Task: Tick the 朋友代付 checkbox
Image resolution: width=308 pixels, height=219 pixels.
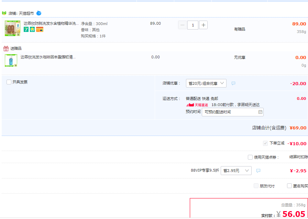Action: (x=256, y=186)
